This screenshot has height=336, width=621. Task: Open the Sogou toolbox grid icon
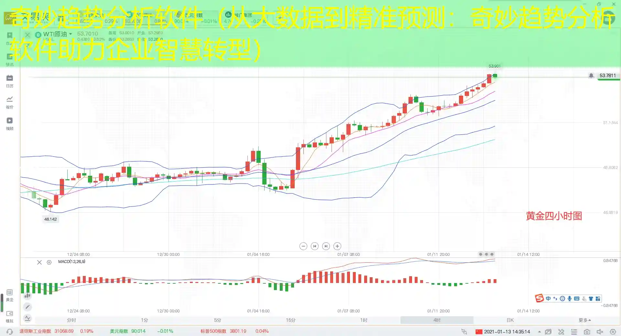pos(598,299)
